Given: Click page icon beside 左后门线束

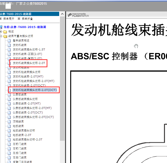Looking at the screenshot, I should coord(9,153).
